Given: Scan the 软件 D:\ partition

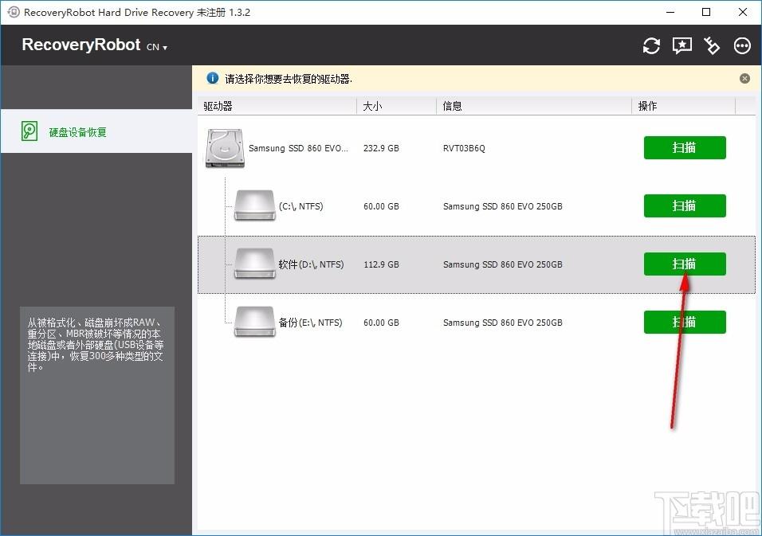Looking at the screenshot, I should click(x=685, y=264).
